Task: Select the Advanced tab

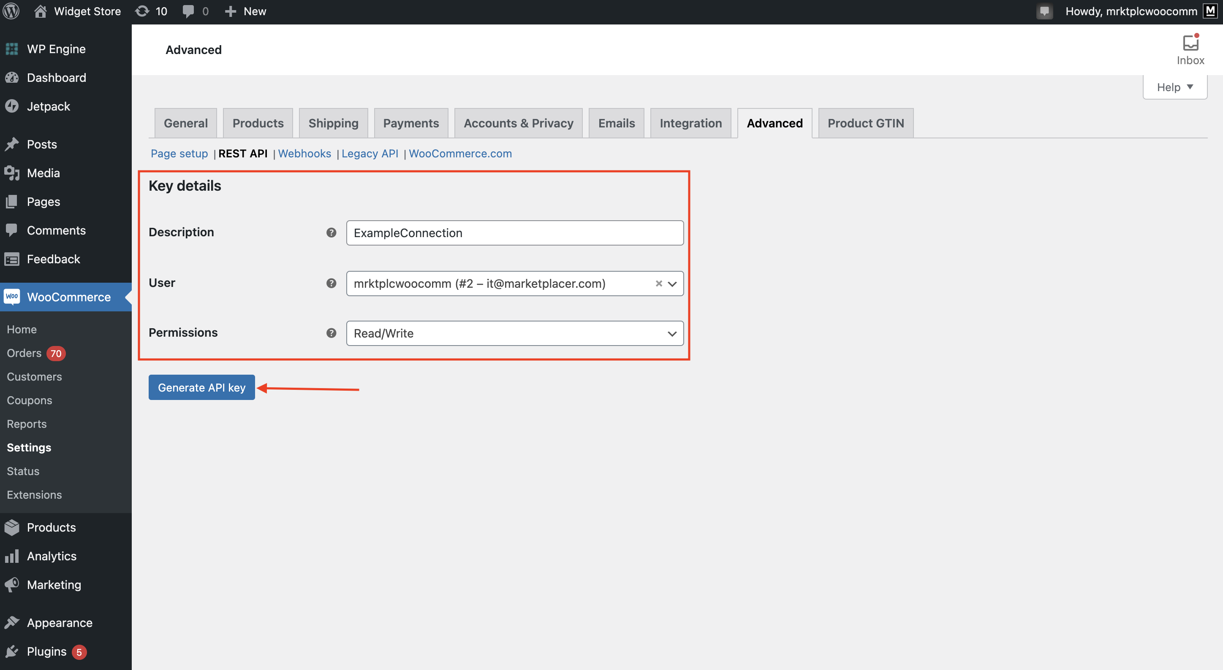Action: click(775, 123)
